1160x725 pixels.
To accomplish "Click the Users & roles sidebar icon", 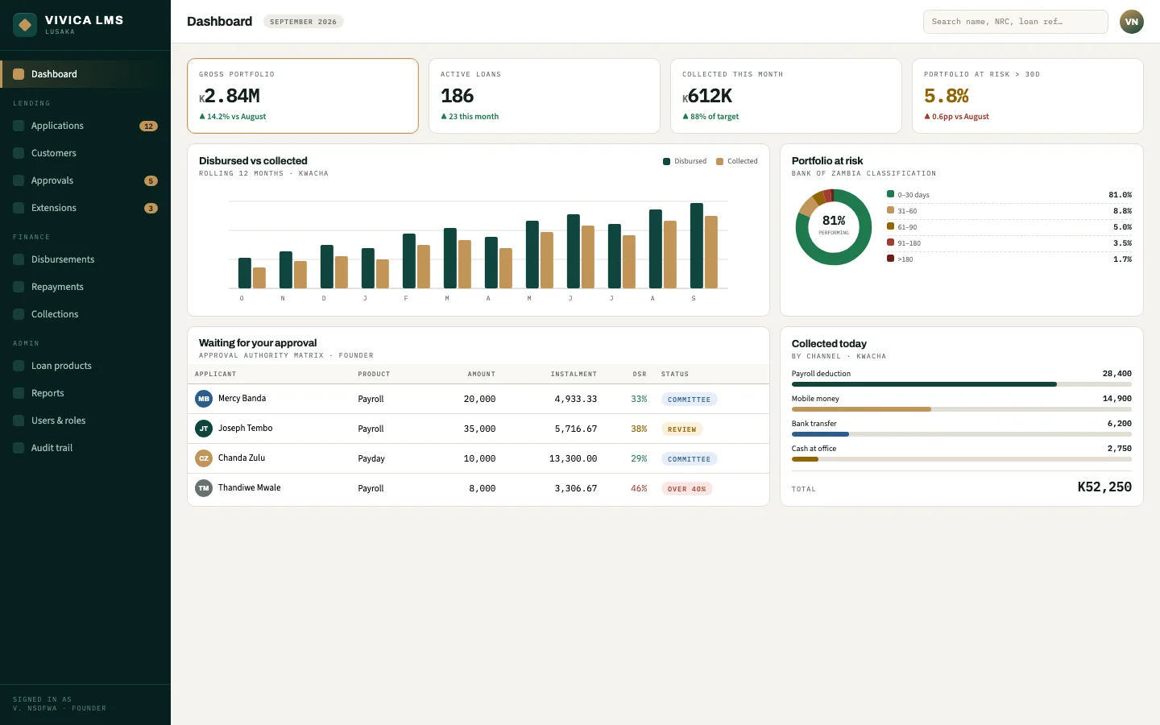I will [19, 420].
